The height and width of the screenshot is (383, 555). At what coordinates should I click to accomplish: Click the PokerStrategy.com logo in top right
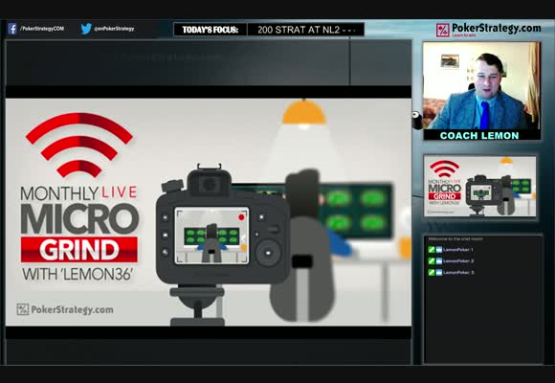tap(488, 30)
